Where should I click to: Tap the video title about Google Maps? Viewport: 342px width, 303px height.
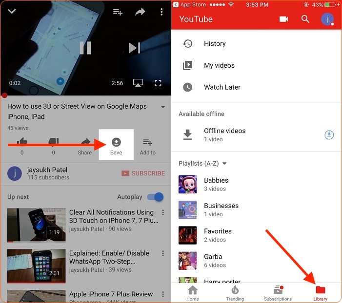click(x=77, y=111)
